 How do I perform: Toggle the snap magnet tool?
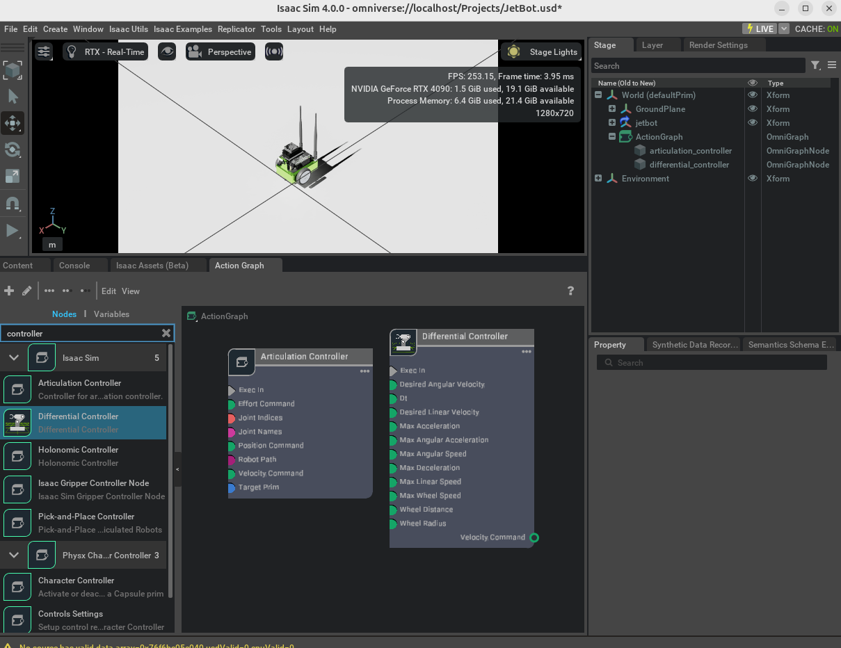coord(13,203)
